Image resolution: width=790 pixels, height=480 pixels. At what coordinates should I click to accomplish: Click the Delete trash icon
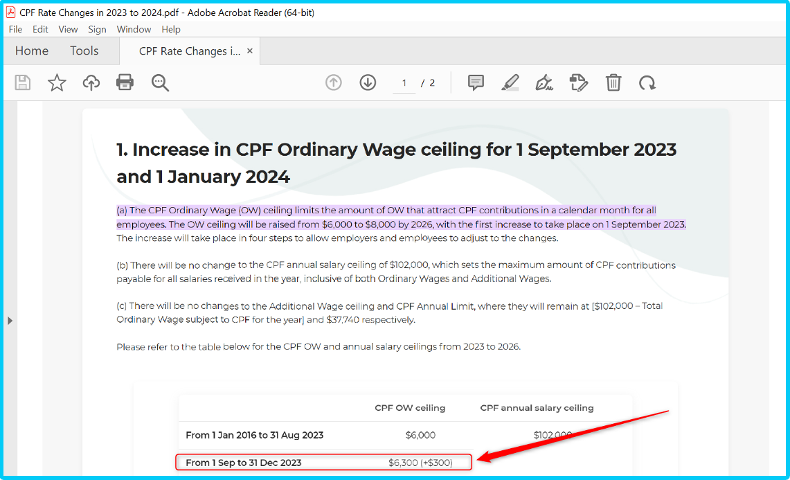[613, 83]
